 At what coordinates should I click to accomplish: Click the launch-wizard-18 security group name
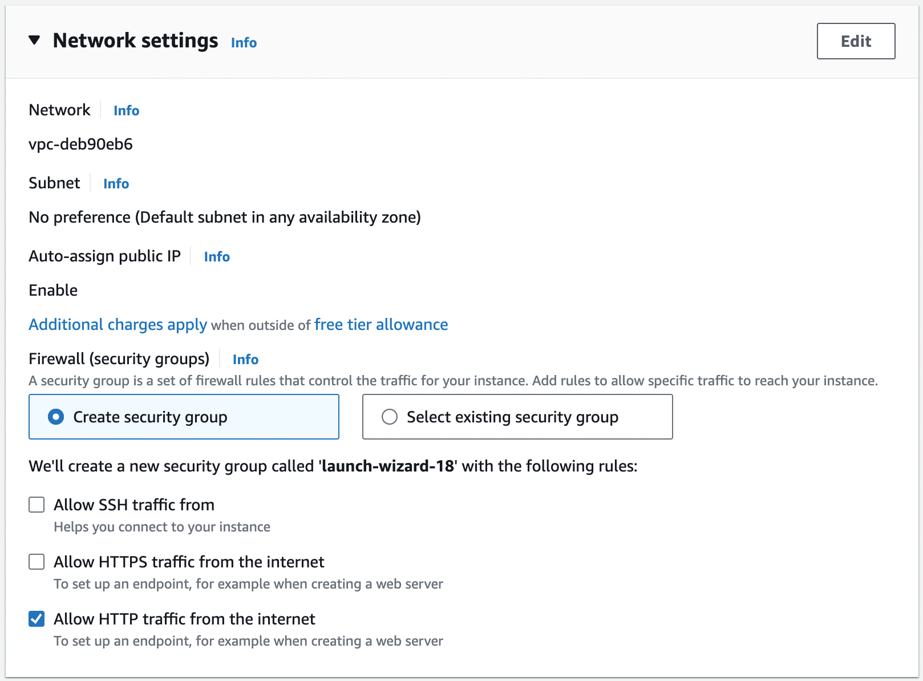(388, 466)
